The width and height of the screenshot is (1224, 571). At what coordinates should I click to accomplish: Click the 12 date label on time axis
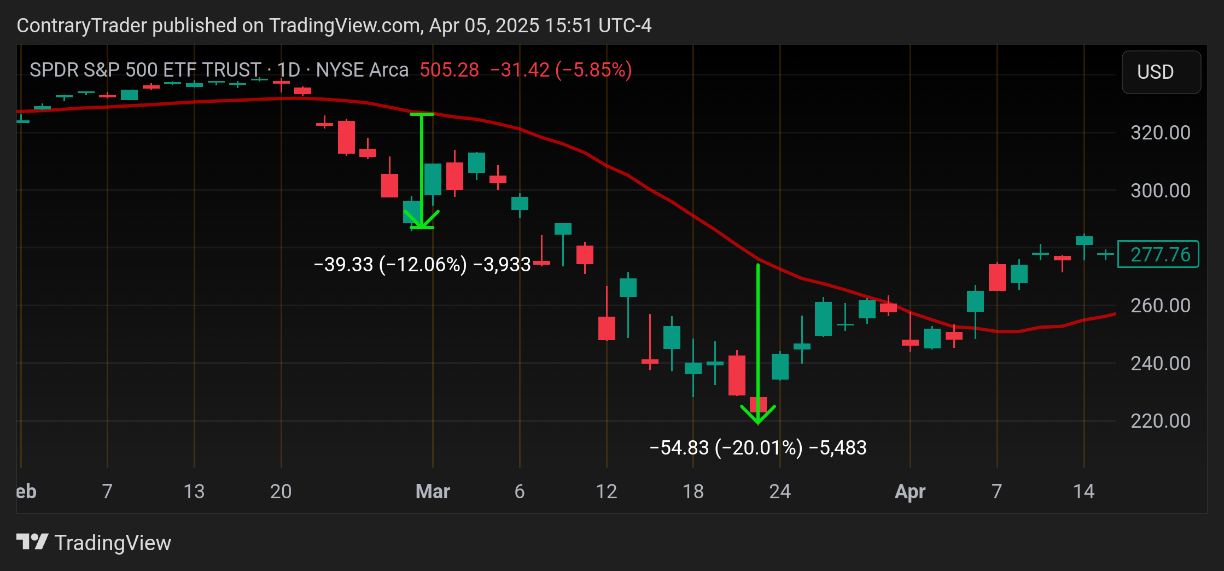tap(607, 492)
